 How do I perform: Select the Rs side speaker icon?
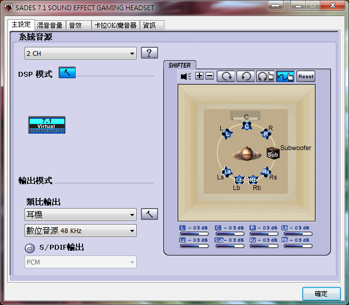(x=266, y=172)
